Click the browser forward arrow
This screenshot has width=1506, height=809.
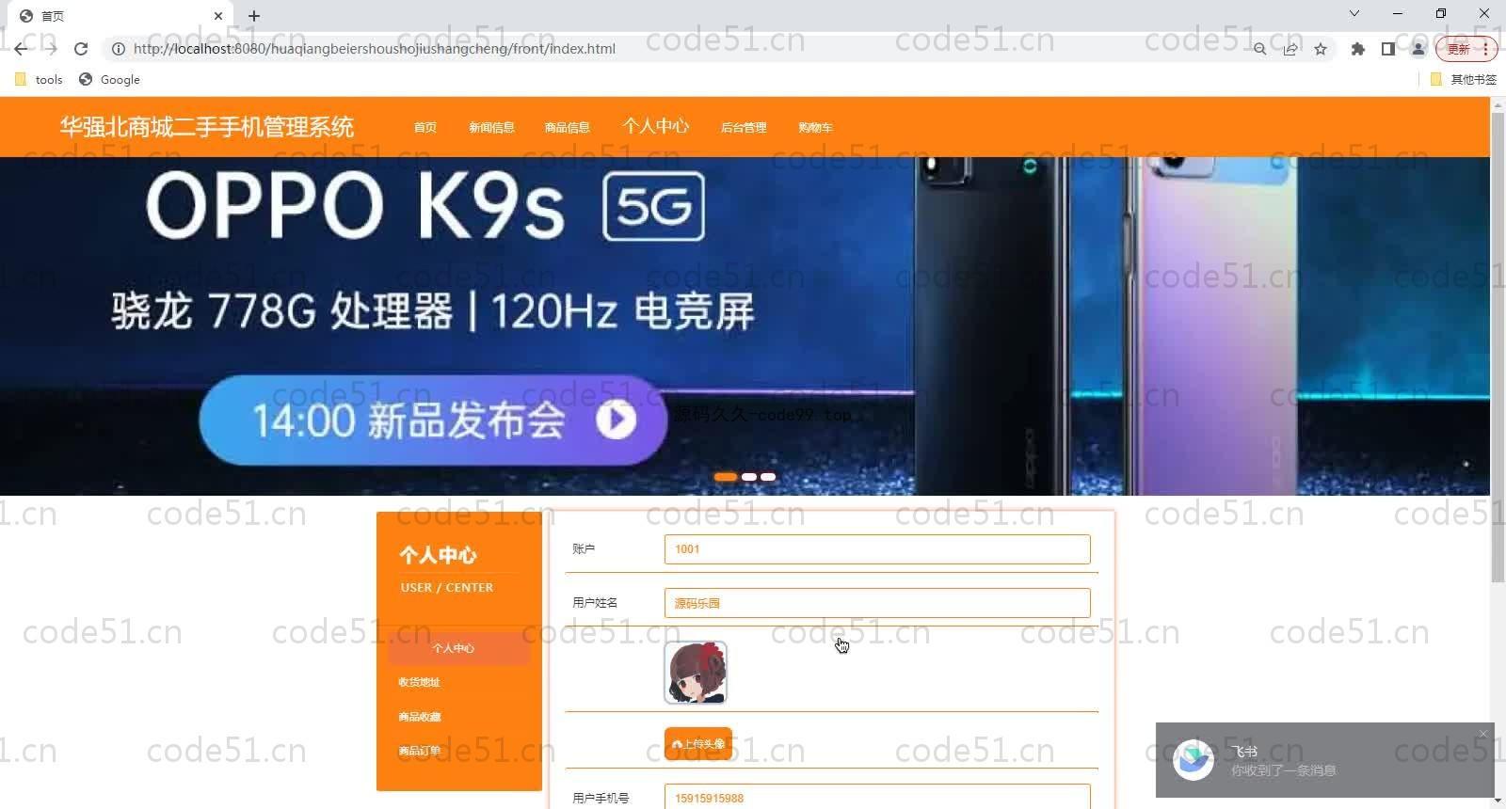[x=51, y=49]
